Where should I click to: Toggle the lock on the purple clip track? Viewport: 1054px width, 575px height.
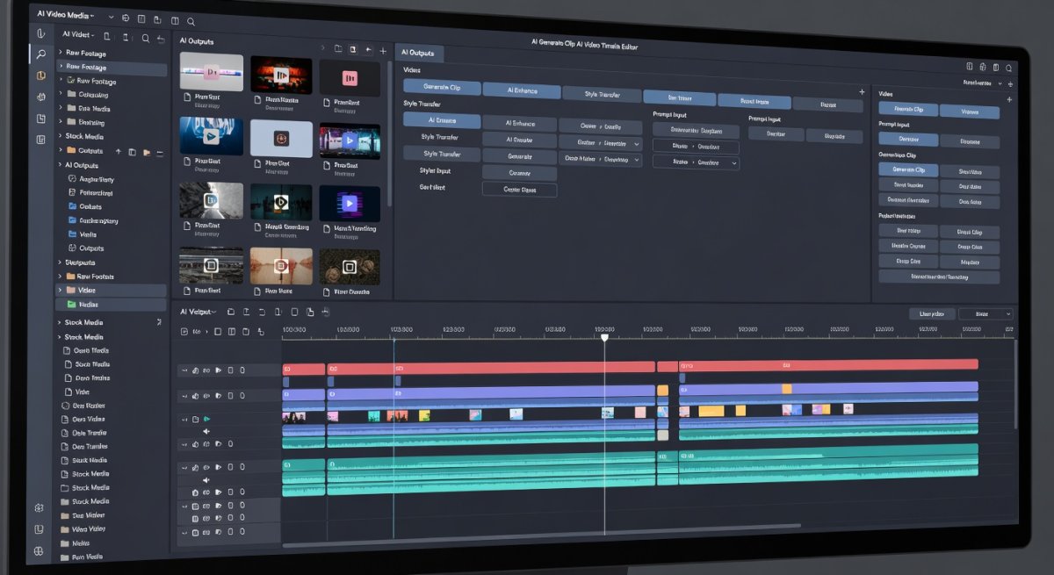195,395
